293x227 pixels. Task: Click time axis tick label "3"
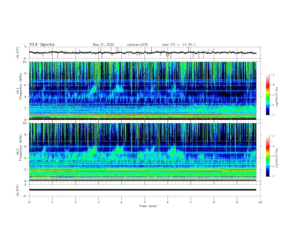[x=98, y=202]
